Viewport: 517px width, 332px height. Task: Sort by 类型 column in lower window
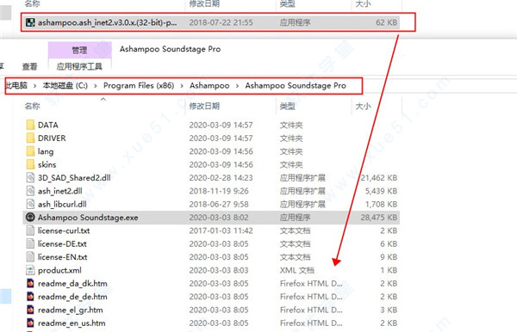point(288,106)
